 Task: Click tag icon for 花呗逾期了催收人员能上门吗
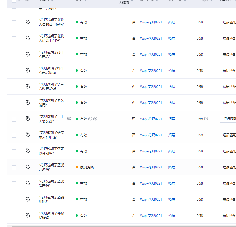click(28, 38)
